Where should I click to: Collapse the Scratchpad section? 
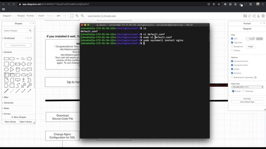point(3,38)
